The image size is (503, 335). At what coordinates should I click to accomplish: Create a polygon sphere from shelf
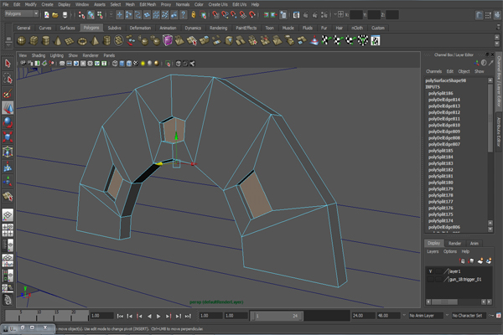[22, 41]
